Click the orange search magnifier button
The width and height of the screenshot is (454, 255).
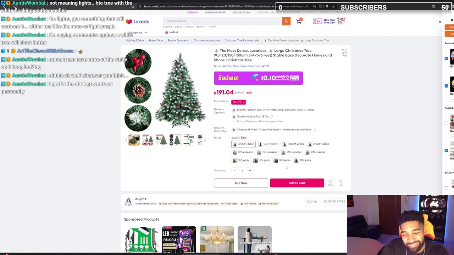286,21
